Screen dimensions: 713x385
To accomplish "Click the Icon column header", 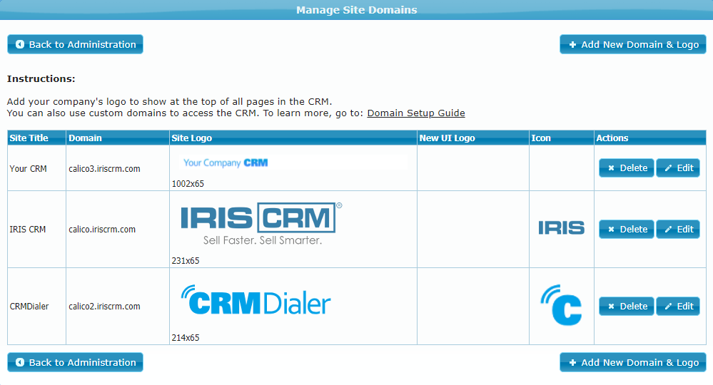I will 562,138.
